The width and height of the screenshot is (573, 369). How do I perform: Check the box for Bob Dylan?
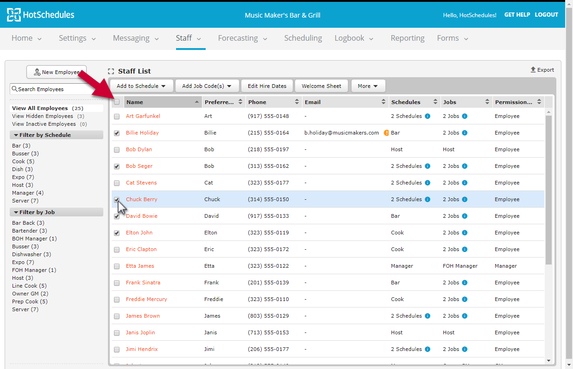(117, 150)
